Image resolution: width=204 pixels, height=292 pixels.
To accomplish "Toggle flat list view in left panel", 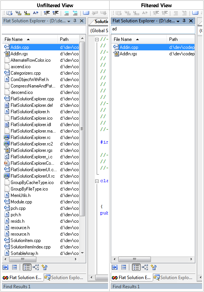I will (27, 267).
